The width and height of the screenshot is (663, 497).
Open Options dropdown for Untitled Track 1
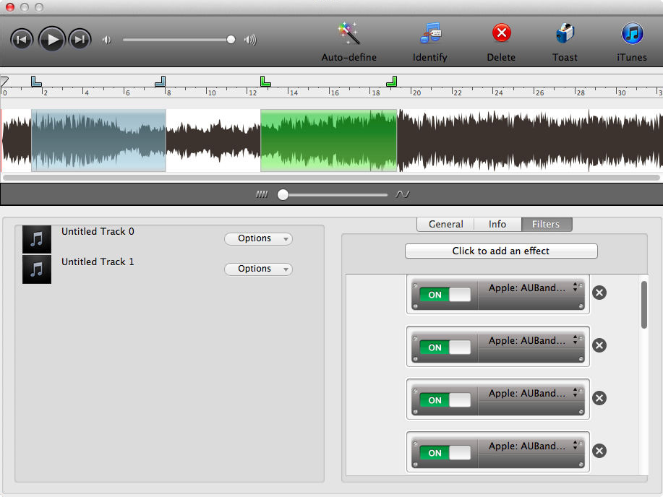pos(258,269)
